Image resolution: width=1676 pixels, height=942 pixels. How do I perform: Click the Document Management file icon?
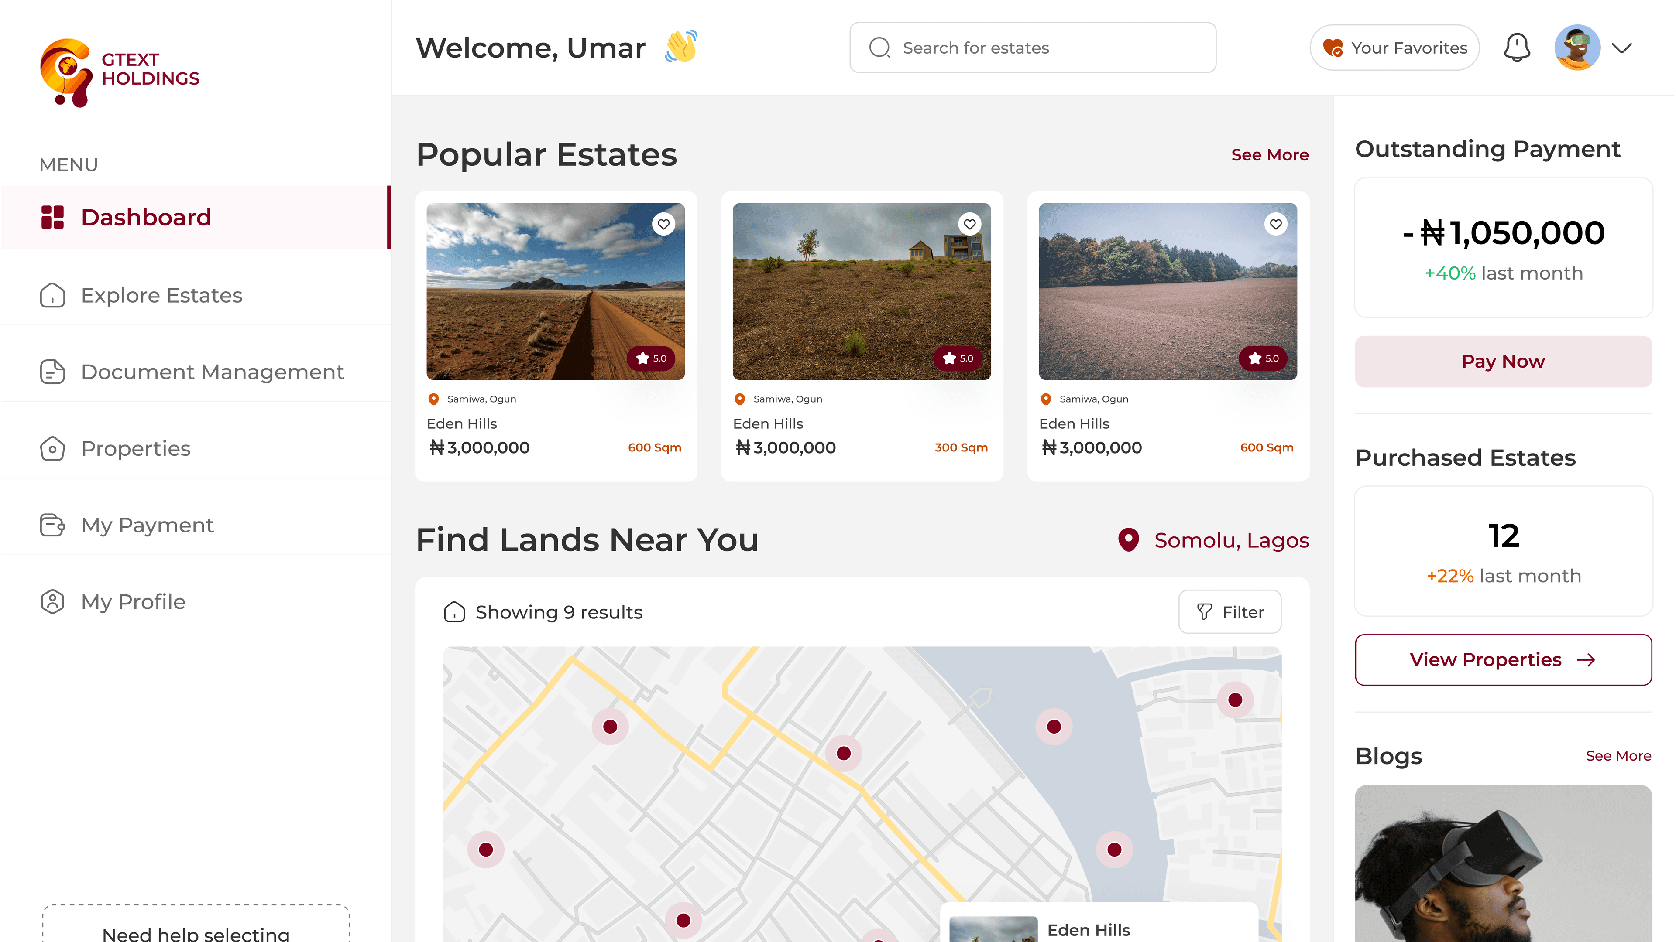[53, 371]
